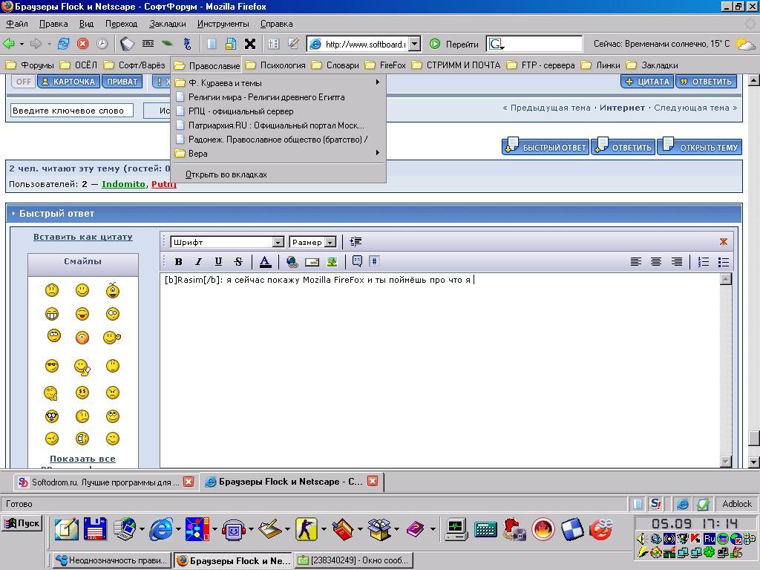Open the Файл menu
The image size is (760, 570).
17,24
